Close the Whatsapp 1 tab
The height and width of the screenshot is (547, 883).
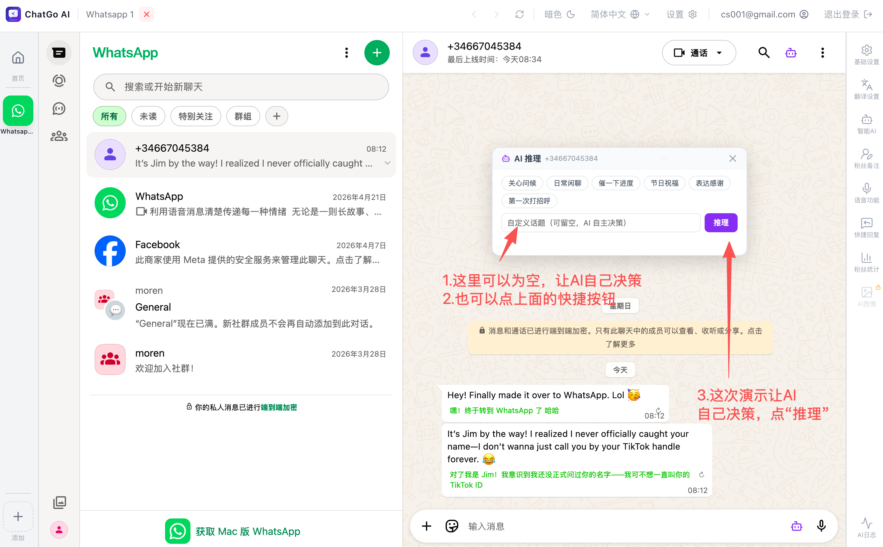(147, 15)
